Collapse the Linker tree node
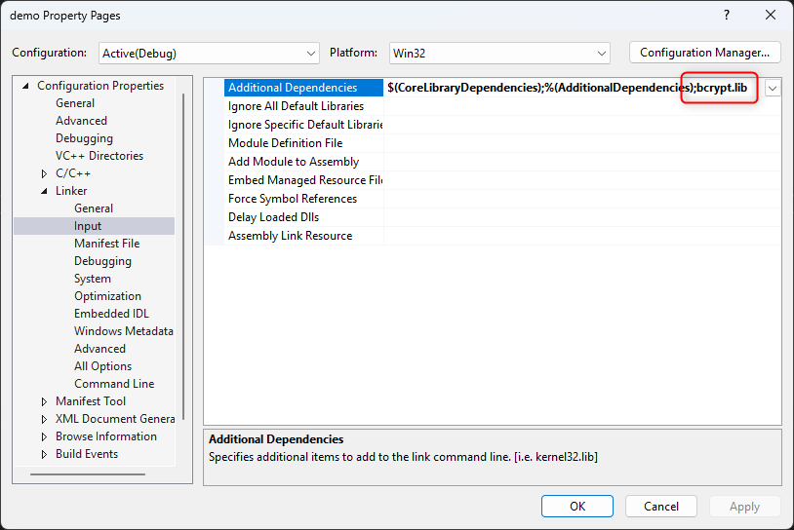 pos(44,191)
